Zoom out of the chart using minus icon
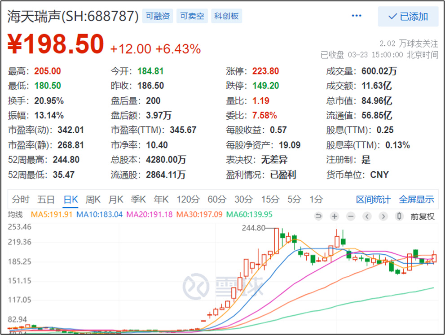This screenshot has height=335, width=445. (351, 216)
